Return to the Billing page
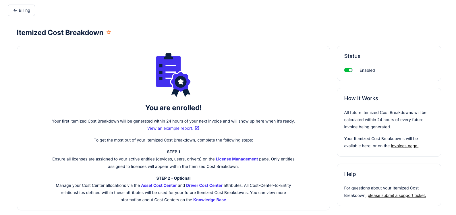The image size is (456, 215). click(x=21, y=10)
